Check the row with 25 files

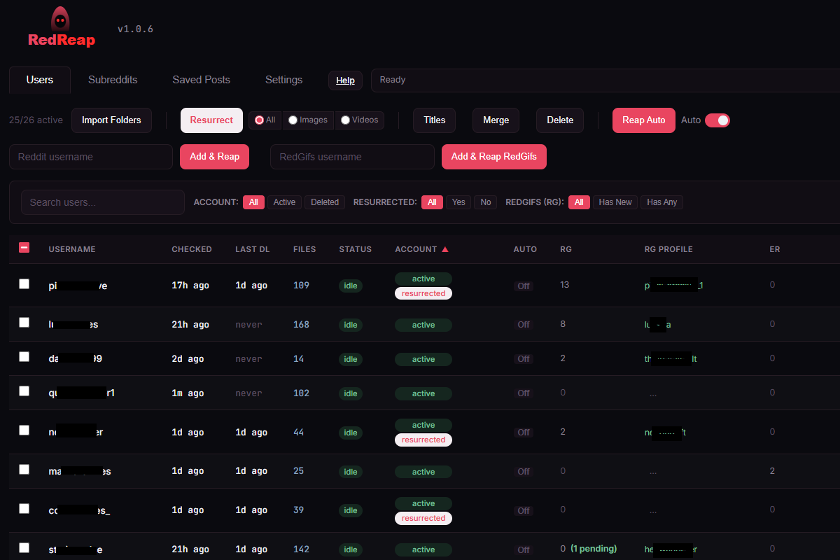coord(24,470)
